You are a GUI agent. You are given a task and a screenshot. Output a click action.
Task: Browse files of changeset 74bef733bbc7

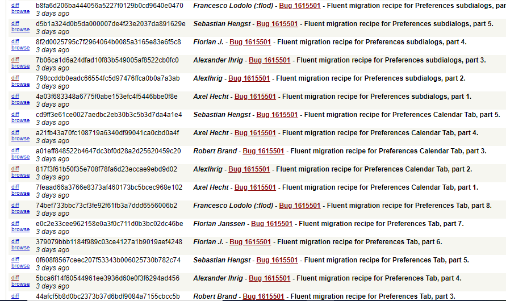[x=20, y=211]
